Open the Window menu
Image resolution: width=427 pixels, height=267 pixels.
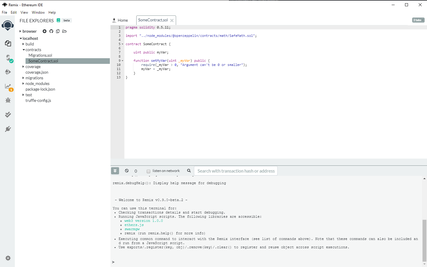(38, 12)
